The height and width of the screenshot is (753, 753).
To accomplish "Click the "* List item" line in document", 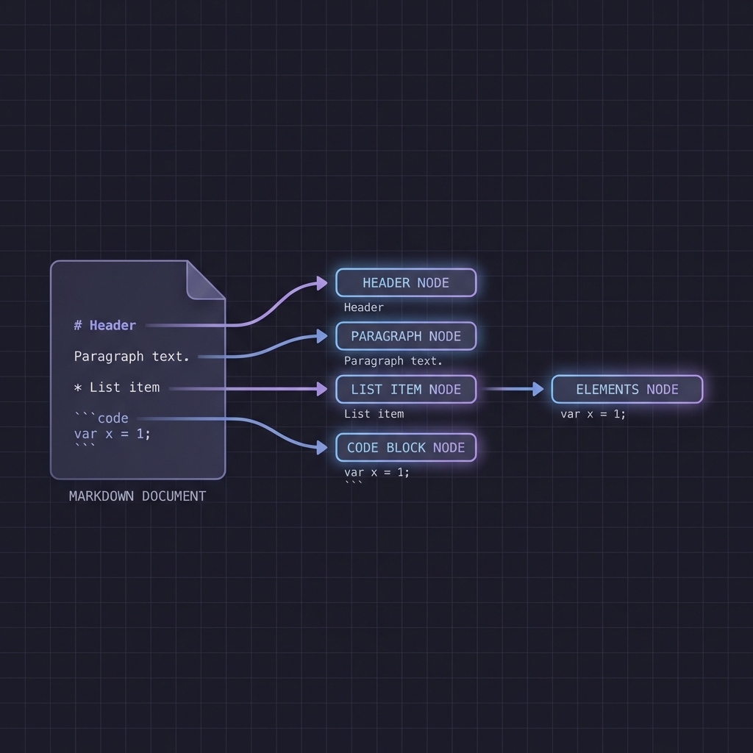I will coord(117,388).
